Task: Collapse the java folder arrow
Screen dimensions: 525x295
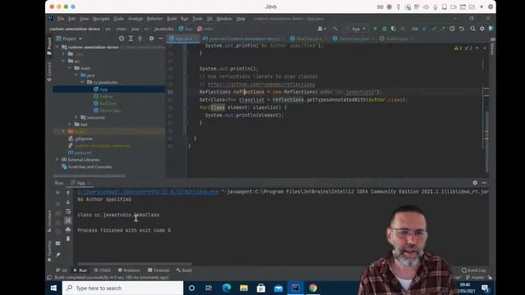Action: click(x=76, y=75)
